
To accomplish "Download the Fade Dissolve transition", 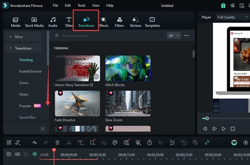I will [96, 112].
